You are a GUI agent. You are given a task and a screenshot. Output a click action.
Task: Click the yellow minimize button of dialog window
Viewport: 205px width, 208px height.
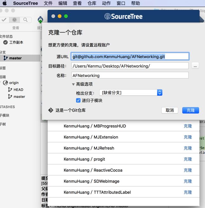click(60, 16)
